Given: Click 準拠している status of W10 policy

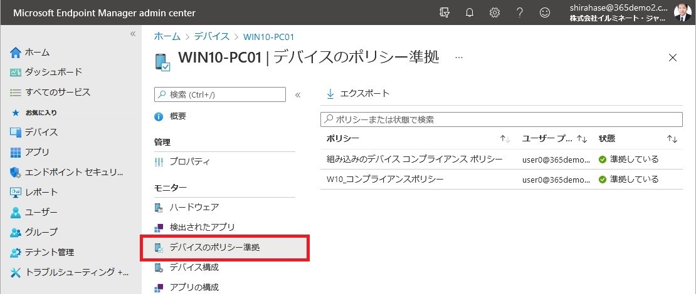Looking at the screenshot, I should (x=628, y=180).
